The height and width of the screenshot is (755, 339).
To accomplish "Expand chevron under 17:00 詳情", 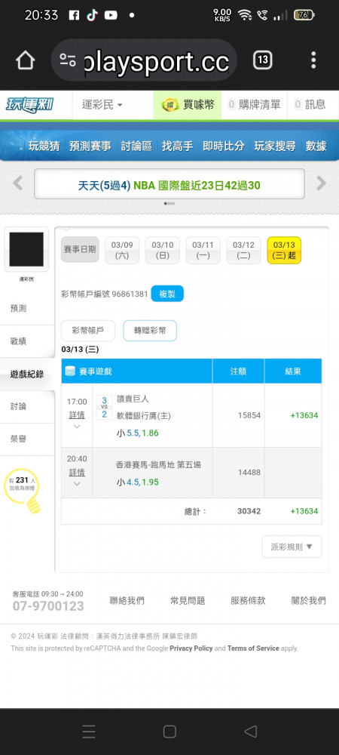I will [77, 427].
